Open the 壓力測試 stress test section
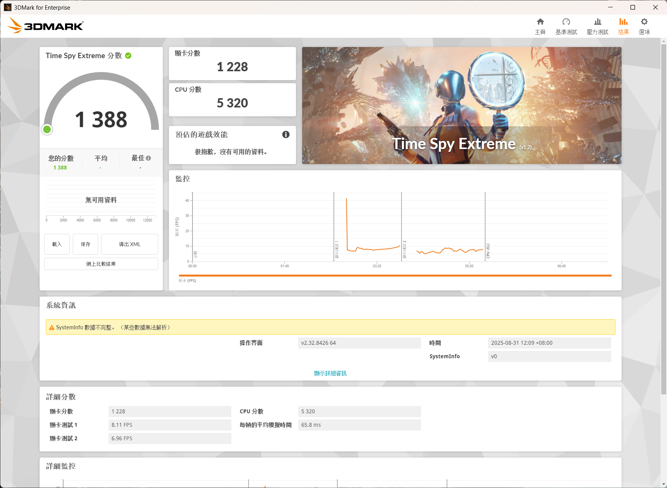The height and width of the screenshot is (488, 667). [x=597, y=26]
